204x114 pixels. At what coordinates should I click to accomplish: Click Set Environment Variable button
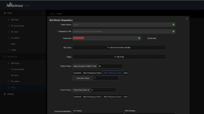[x=119, y=48]
